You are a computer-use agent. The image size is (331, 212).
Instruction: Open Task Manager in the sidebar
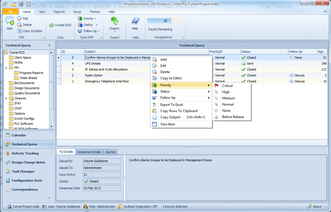[x=28, y=172]
